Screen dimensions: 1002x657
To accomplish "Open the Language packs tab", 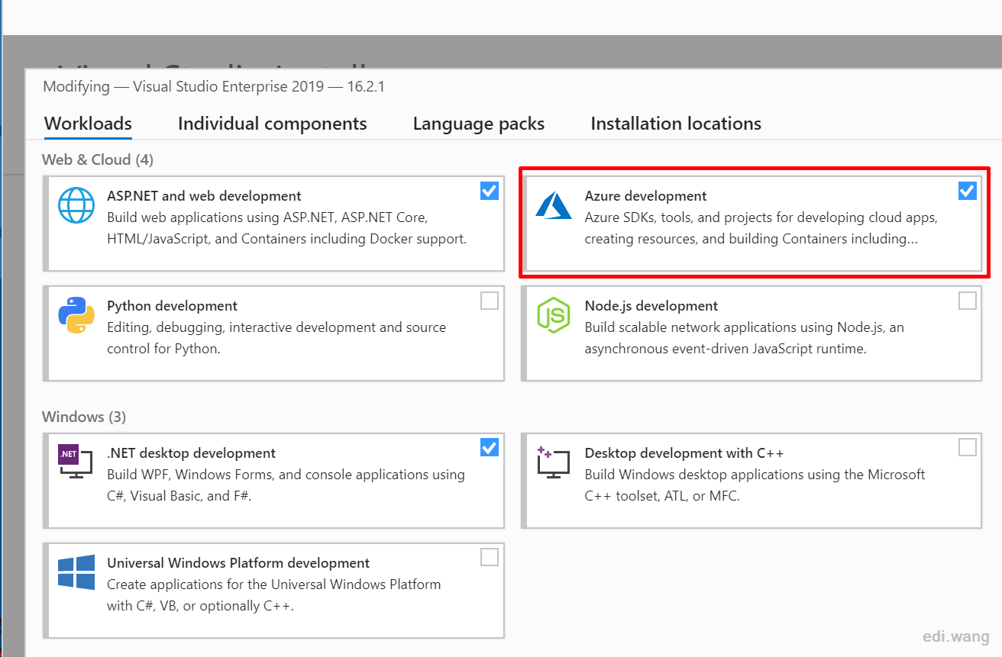I will click(479, 124).
